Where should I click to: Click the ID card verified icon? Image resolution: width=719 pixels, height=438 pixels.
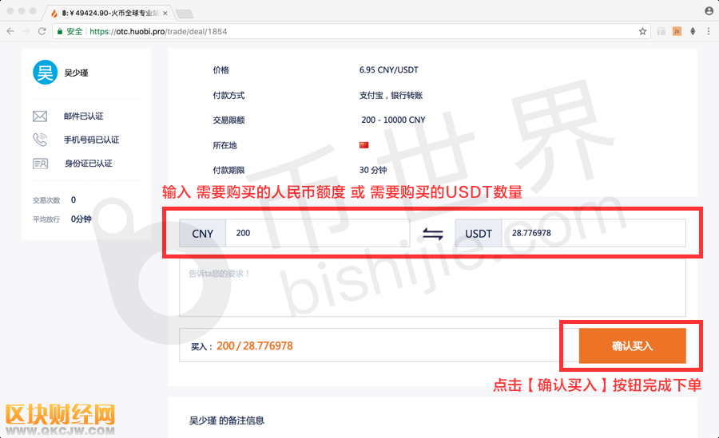(x=41, y=164)
